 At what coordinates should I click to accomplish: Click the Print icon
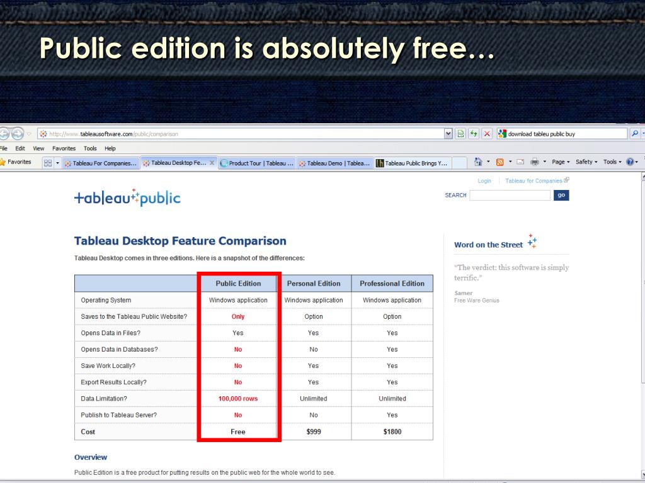(x=534, y=162)
